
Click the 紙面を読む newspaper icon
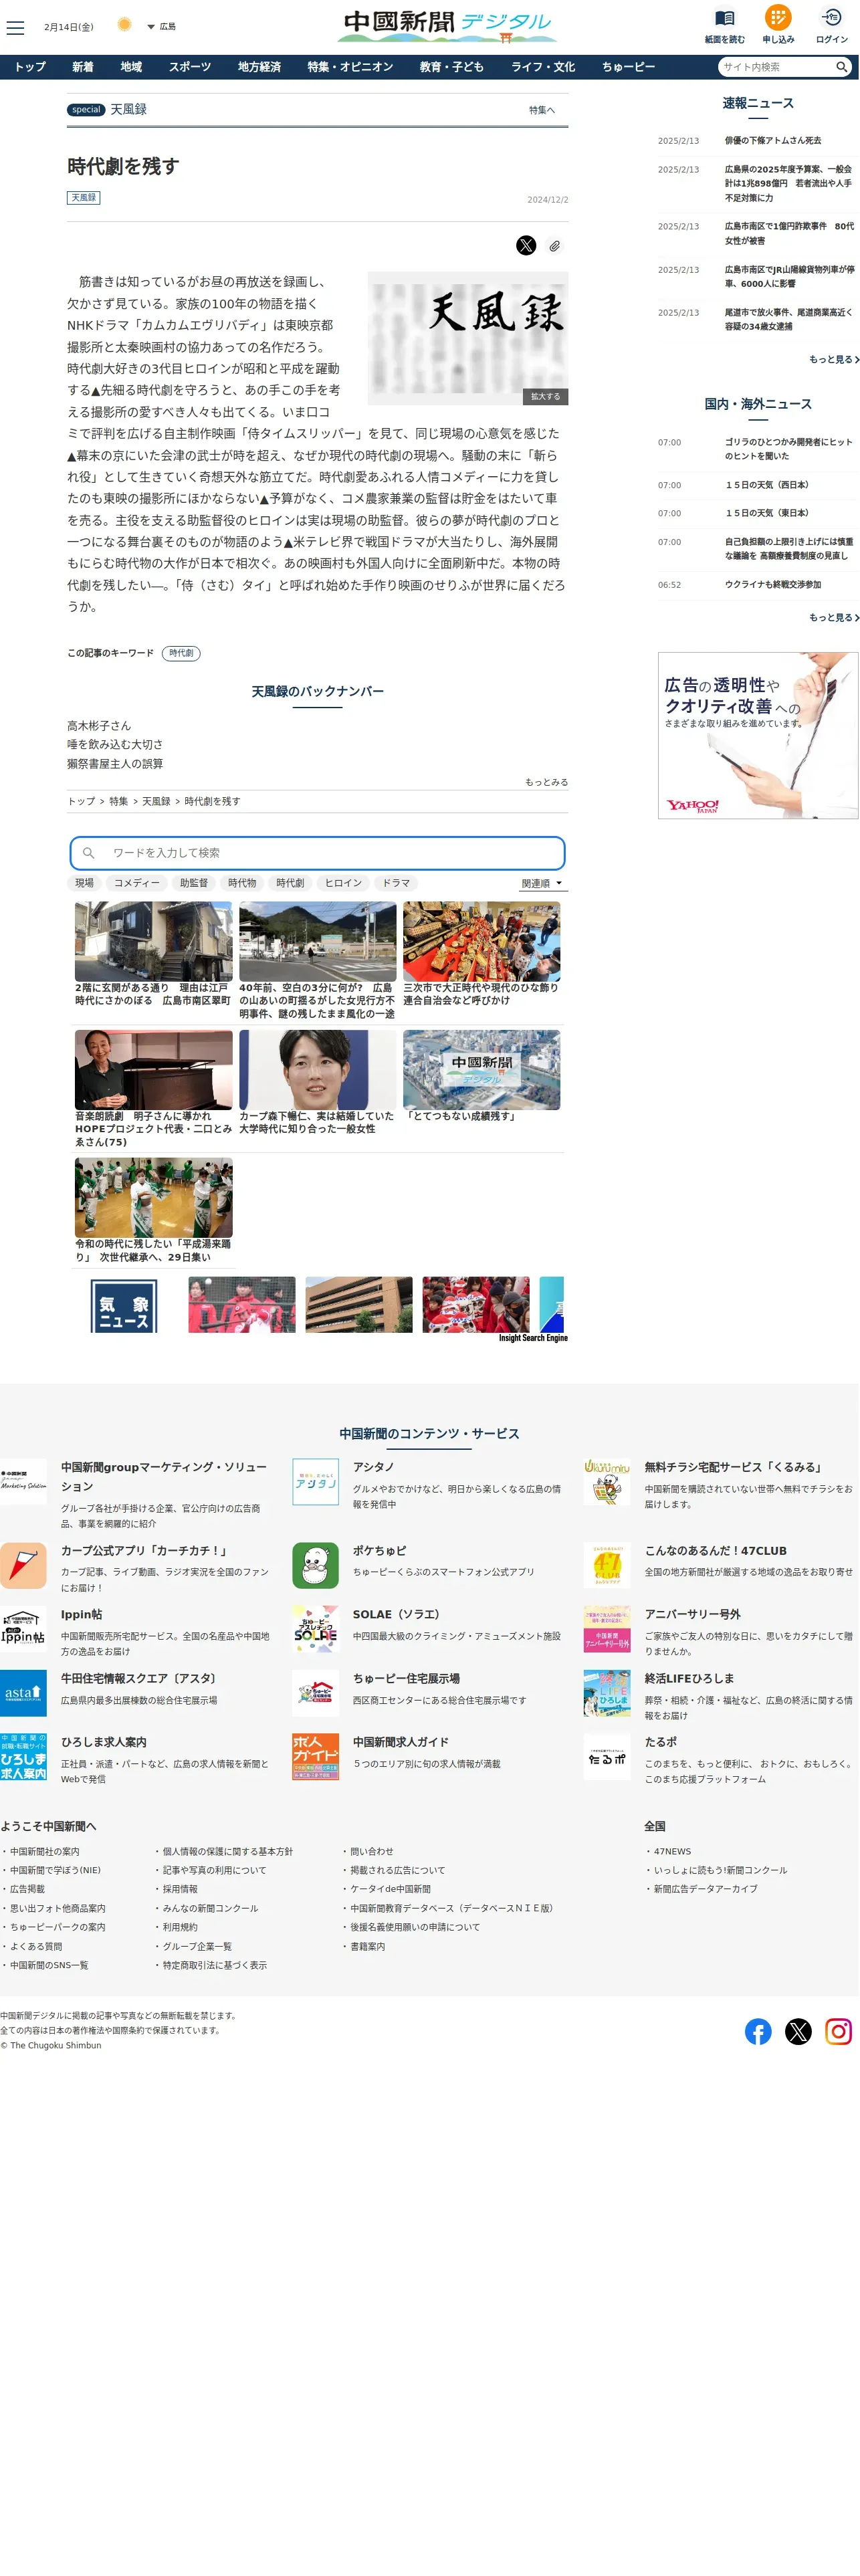click(725, 19)
